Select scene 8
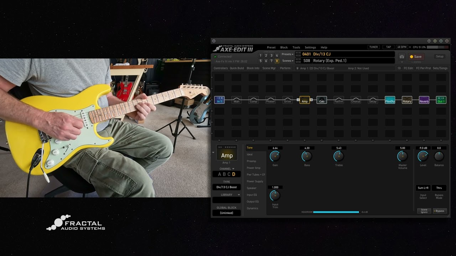The width and height of the screenshot is (456, 256). tap(277, 61)
